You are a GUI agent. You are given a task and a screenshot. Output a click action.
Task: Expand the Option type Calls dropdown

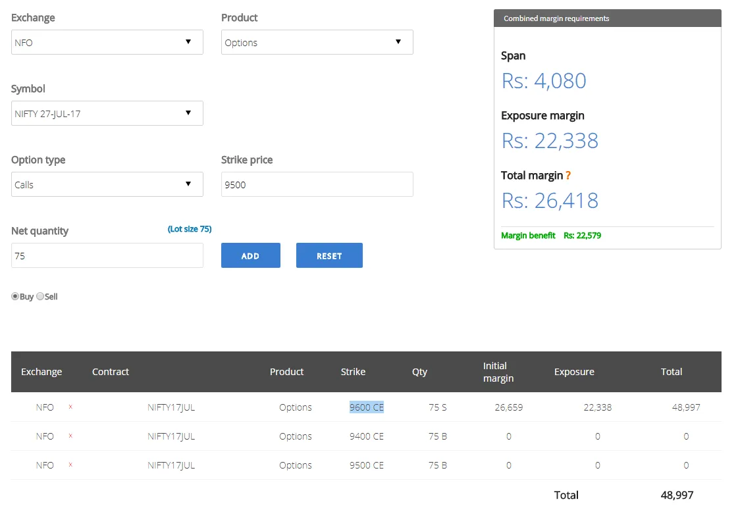107,184
